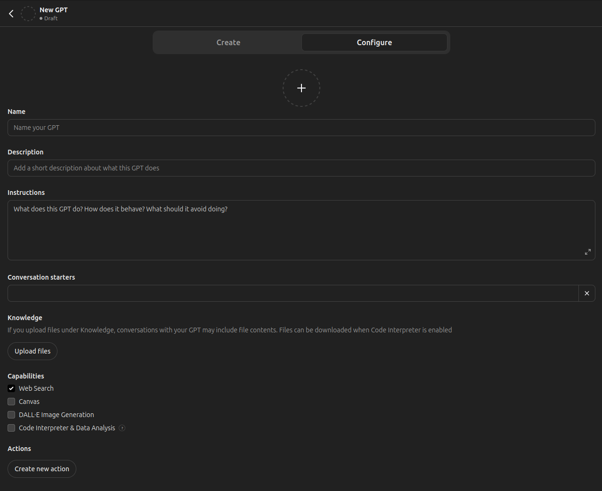The image size is (602, 491).
Task: Click the Description label
Action: [x=25, y=152]
